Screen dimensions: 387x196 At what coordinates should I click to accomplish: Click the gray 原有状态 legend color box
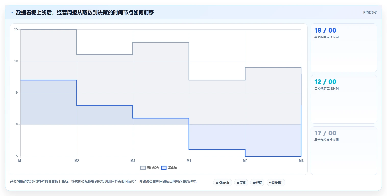coord(143,167)
